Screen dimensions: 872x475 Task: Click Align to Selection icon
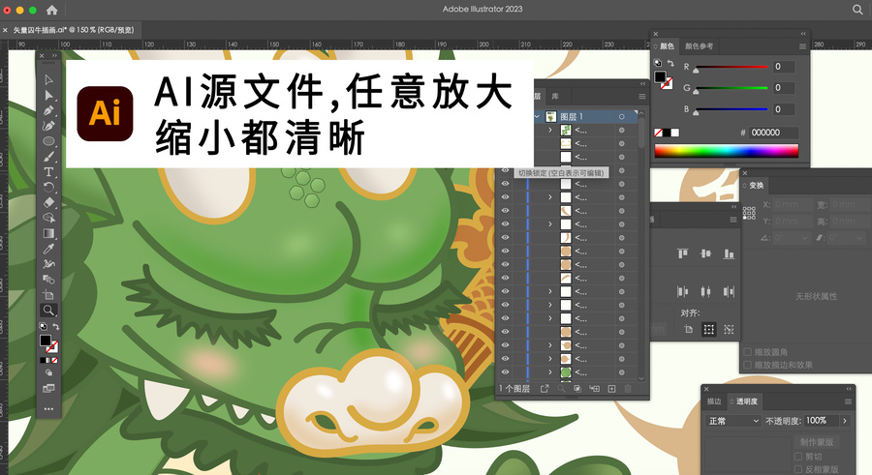tap(709, 330)
